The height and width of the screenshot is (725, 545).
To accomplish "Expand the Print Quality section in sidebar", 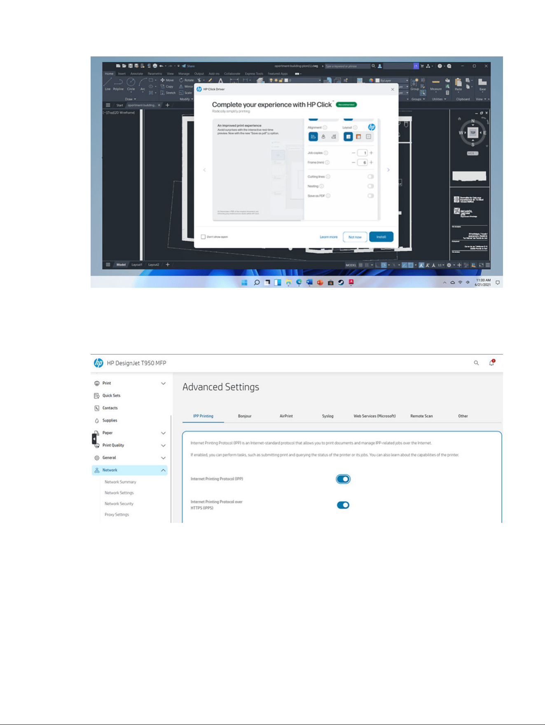I will pos(163,445).
